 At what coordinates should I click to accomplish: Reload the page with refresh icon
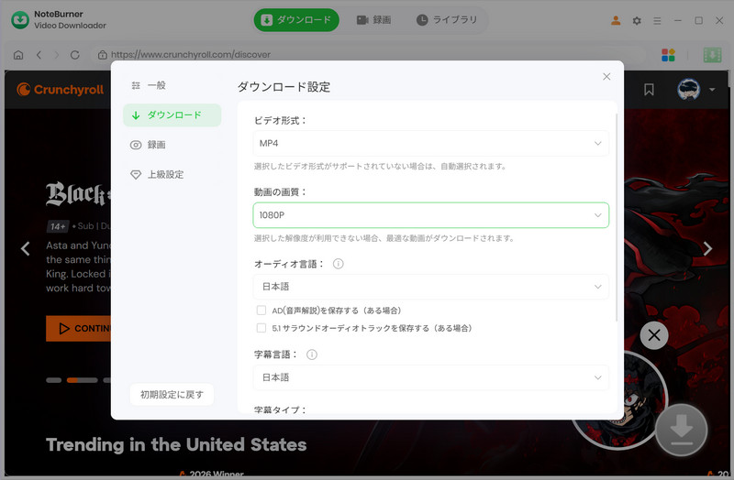[x=75, y=55]
